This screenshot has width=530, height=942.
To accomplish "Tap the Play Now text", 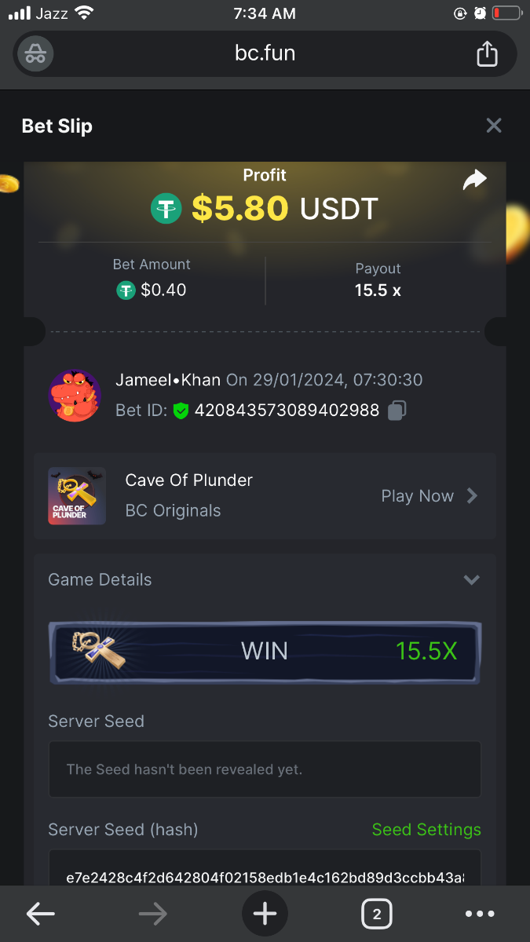I will pos(418,496).
